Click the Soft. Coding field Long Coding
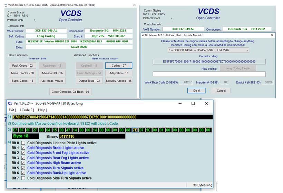 [x=46, y=36]
